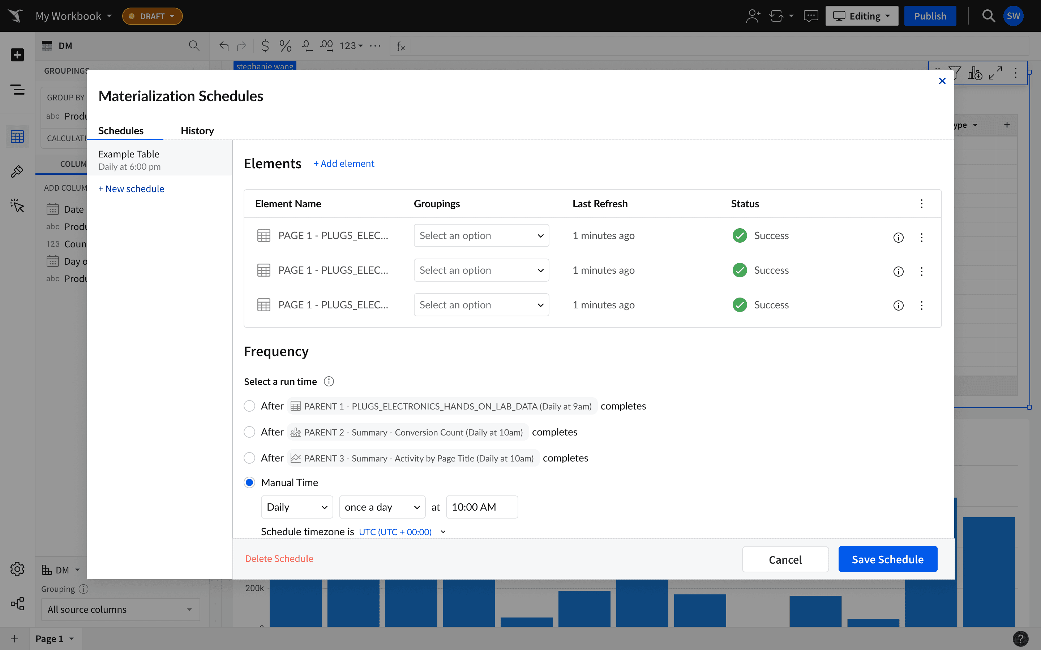Click the redo arrow icon

click(x=242, y=45)
